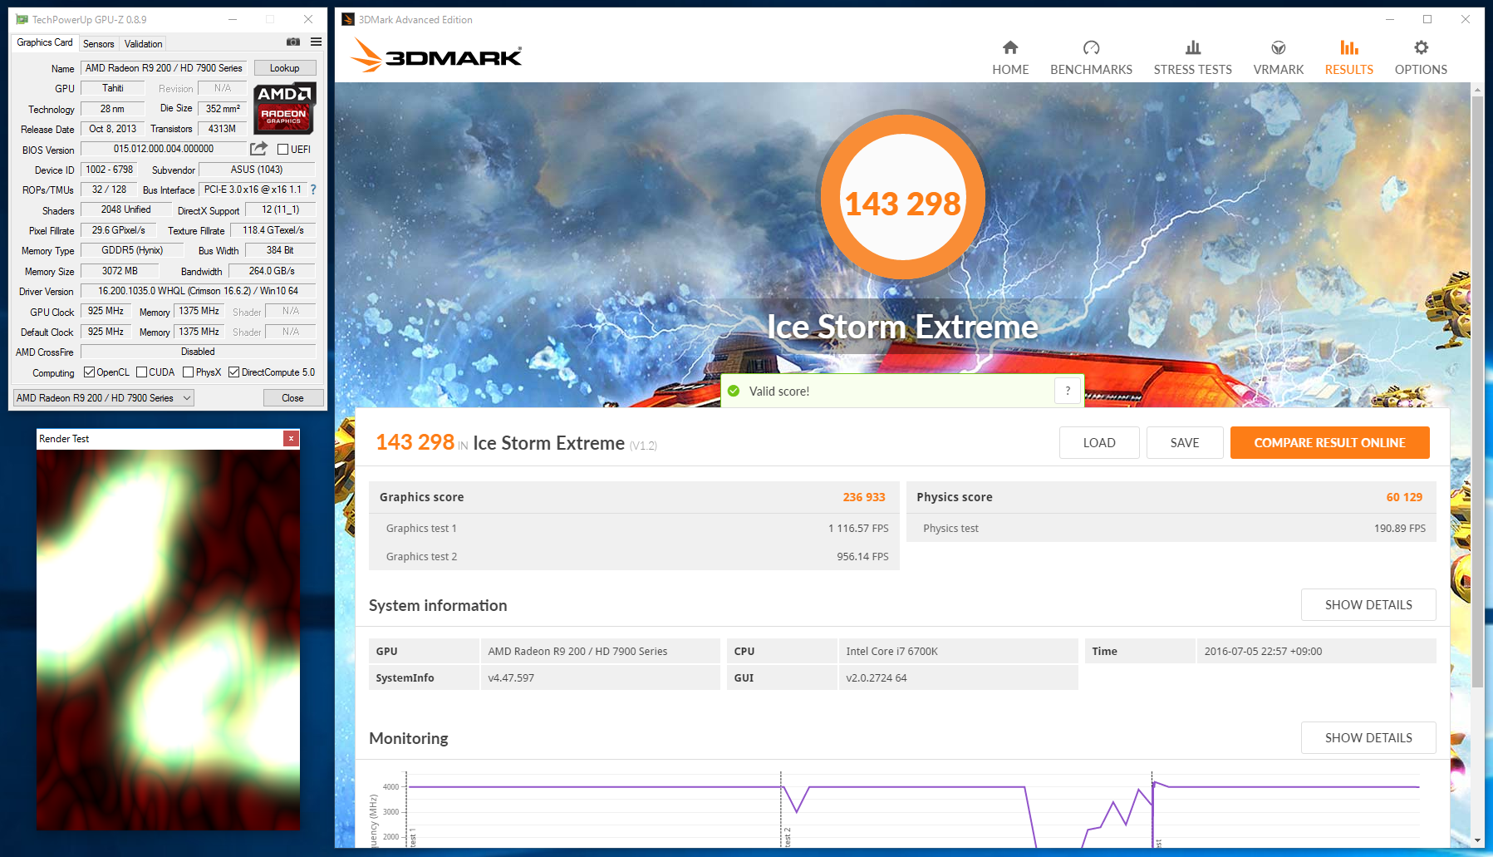Switch to the Validation tab
Viewport: 1493px width, 857px height.
click(x=144, y=44)
